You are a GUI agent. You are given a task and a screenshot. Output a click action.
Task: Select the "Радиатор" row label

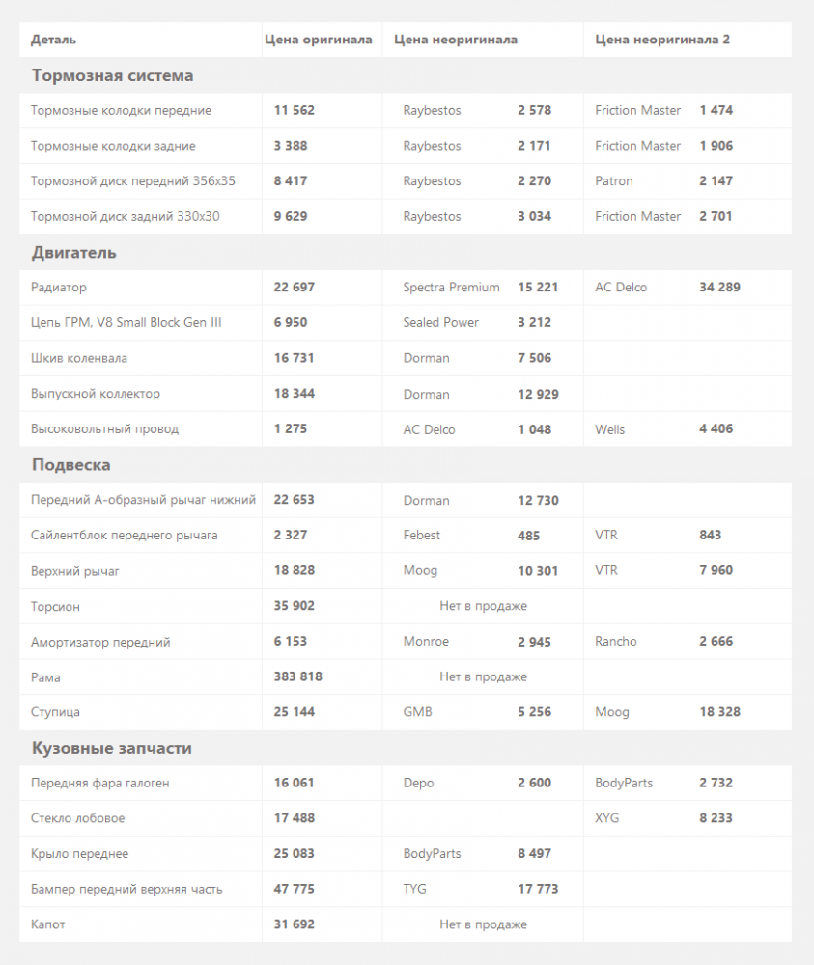(59, 288)
